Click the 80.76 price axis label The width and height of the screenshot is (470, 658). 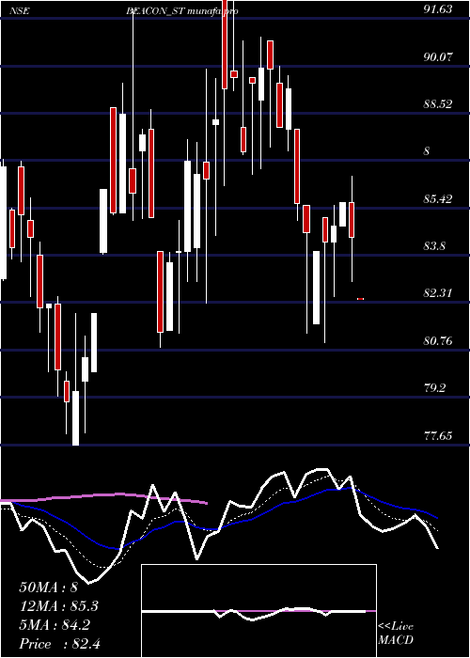pyautogui.click(x=438, y=340)
